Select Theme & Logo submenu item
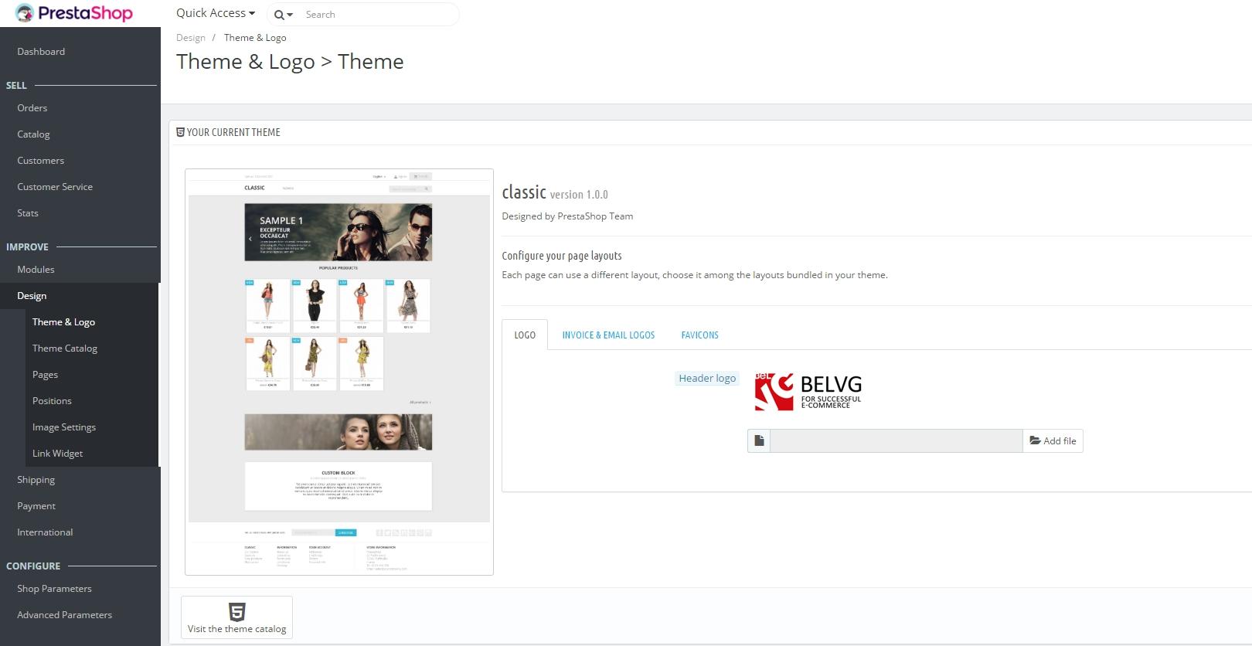The width and height of the screenshot is (1252, 646). 63,322
